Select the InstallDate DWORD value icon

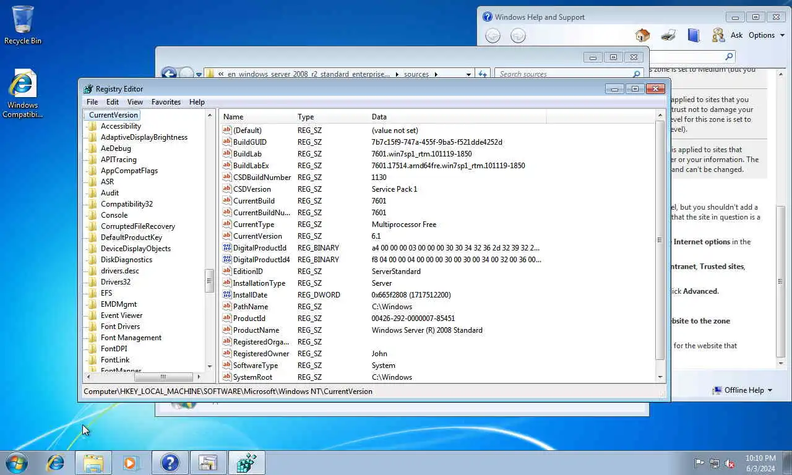(x=226, y=295)
